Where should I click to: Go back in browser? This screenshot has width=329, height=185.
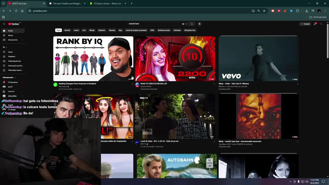pyautogui.click(x=4, y=11)
